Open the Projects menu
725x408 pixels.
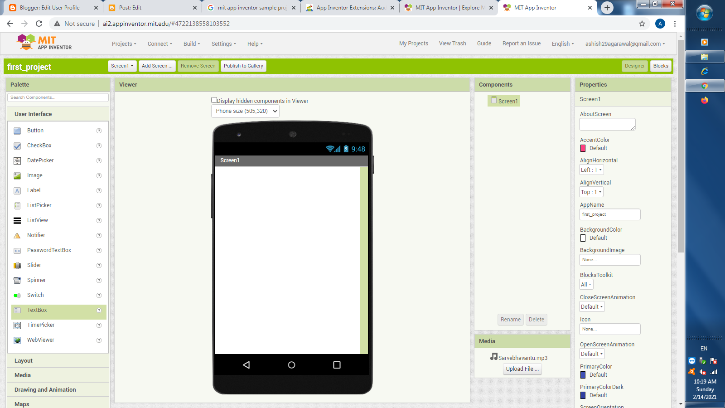pos(124,44)
